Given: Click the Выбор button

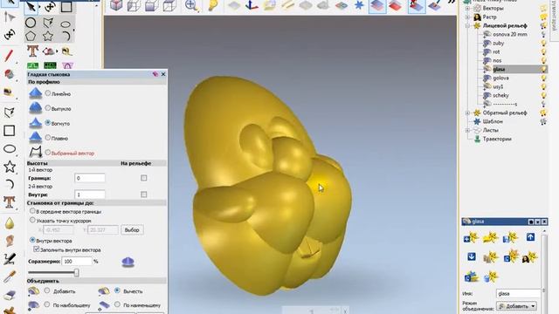Looking at the screenshot, I should pyautogui.click(x=132, y=230).
